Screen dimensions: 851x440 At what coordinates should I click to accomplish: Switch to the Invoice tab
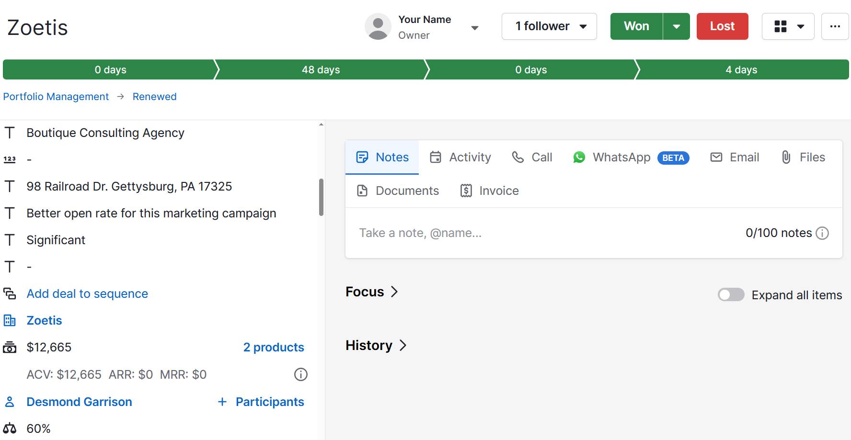[x=489, y=191]
